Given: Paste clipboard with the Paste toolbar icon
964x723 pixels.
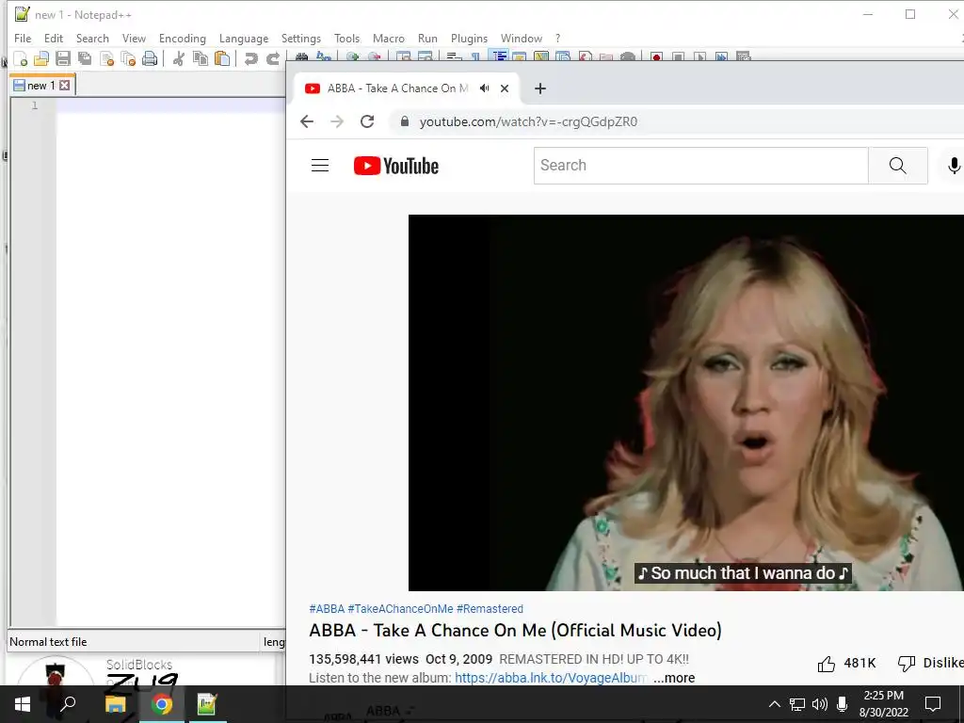Looking at the screenshot, I should 222,58.
